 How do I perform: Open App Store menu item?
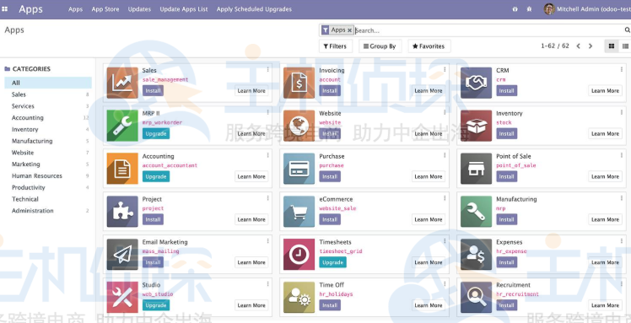(x=105, y=9)
